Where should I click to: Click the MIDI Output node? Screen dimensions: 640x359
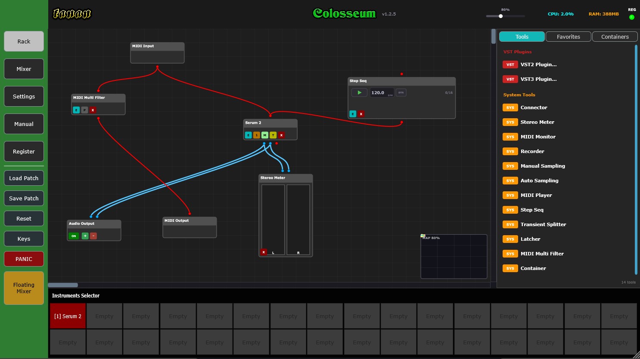(190, 227)
